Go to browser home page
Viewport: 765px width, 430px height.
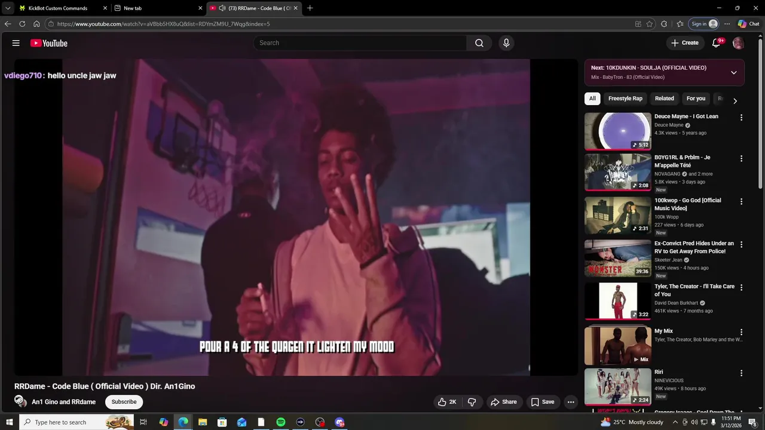[36, 24]
